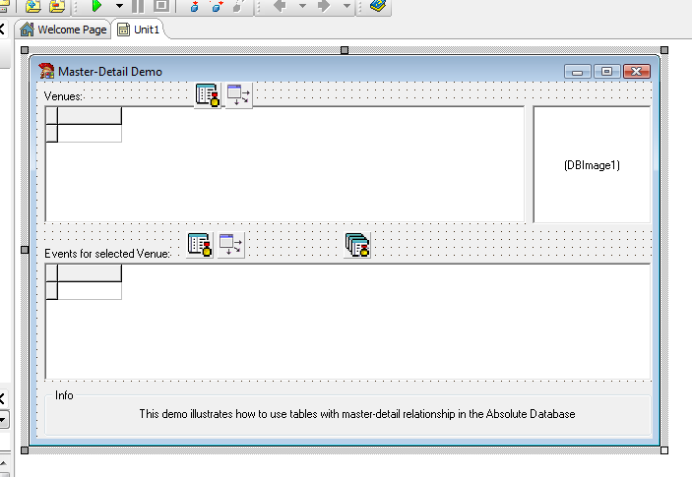Click the green Run button
This screenshot has height=477, width=692.
[x=97, y=6]
